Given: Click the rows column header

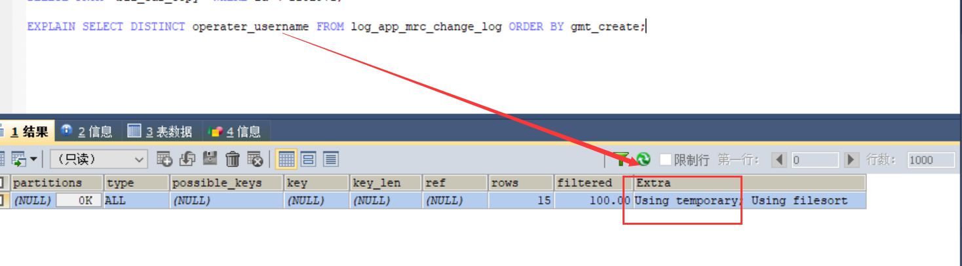Looking at the screenshot, I should (521, 183).
